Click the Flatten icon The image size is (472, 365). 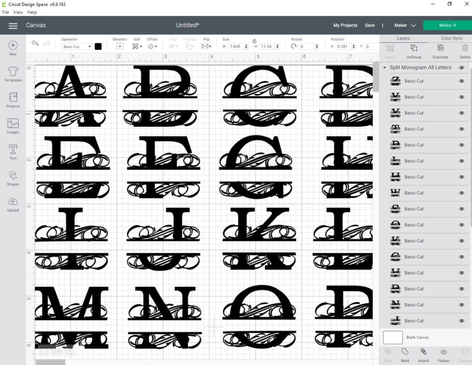coord(443,355)
